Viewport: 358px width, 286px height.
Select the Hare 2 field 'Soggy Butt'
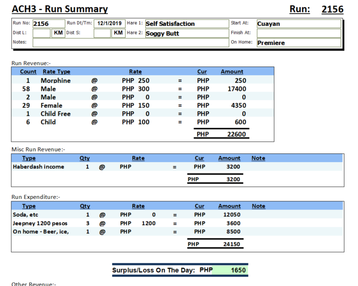point(186,33)
